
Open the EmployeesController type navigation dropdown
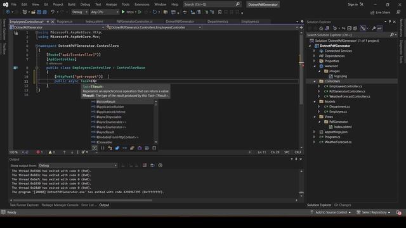pyautogui.click(x=154, y=27)
